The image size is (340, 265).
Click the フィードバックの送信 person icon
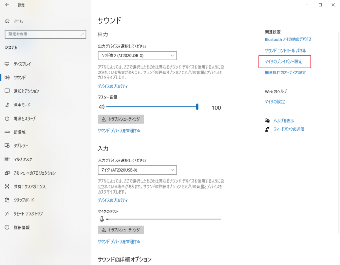pos(267,129)
